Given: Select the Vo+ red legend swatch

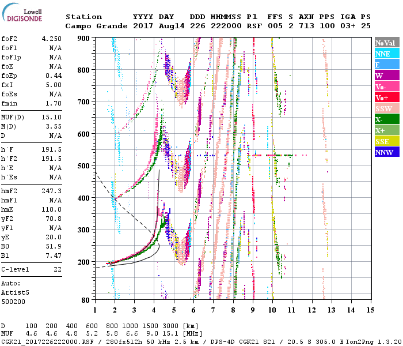Looking at the screenshot, I should tap(387, 97).
